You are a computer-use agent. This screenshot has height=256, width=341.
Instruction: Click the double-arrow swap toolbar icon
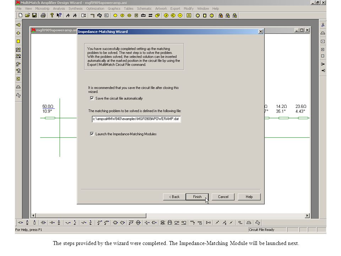[x=150, y=15]
